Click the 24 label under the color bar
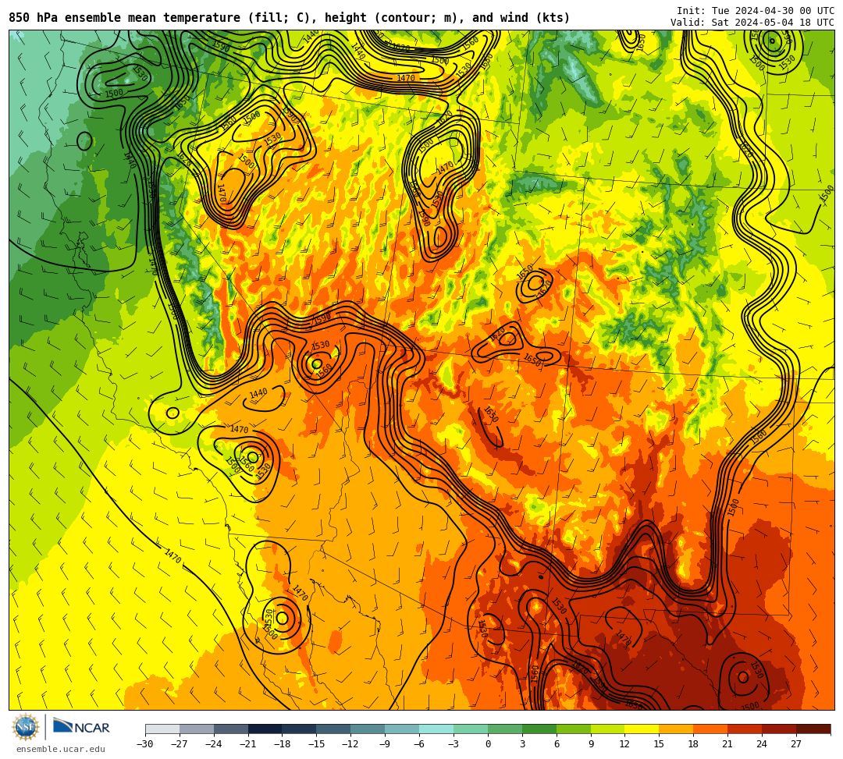Screen dimensions: 843x759 [762, 744]
